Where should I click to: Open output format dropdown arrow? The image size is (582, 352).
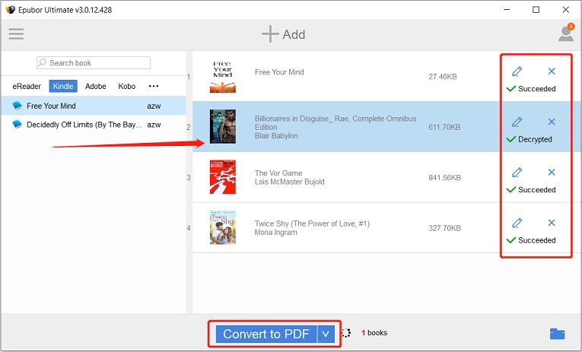pyautogui.click(x=326, y=334)
